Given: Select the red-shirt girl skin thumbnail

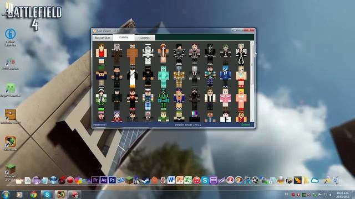Looking at the screenshot, I should point(101,54).
